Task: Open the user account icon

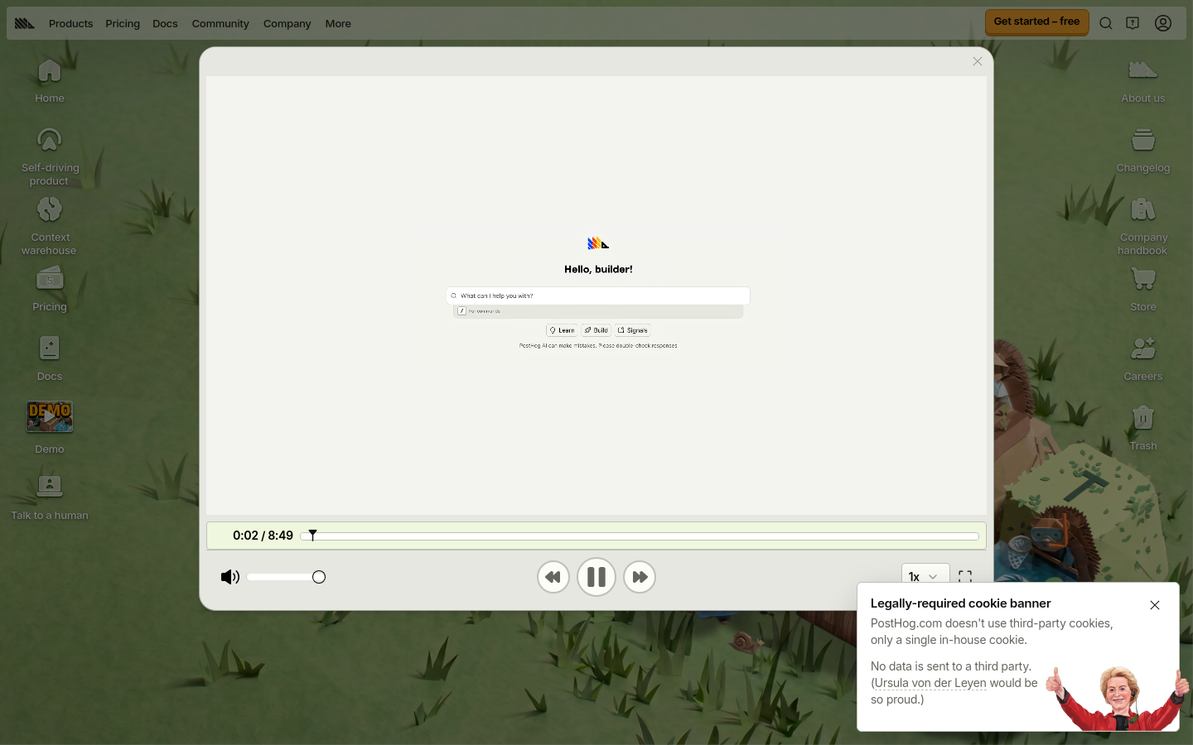Action: click(1163, 23)
